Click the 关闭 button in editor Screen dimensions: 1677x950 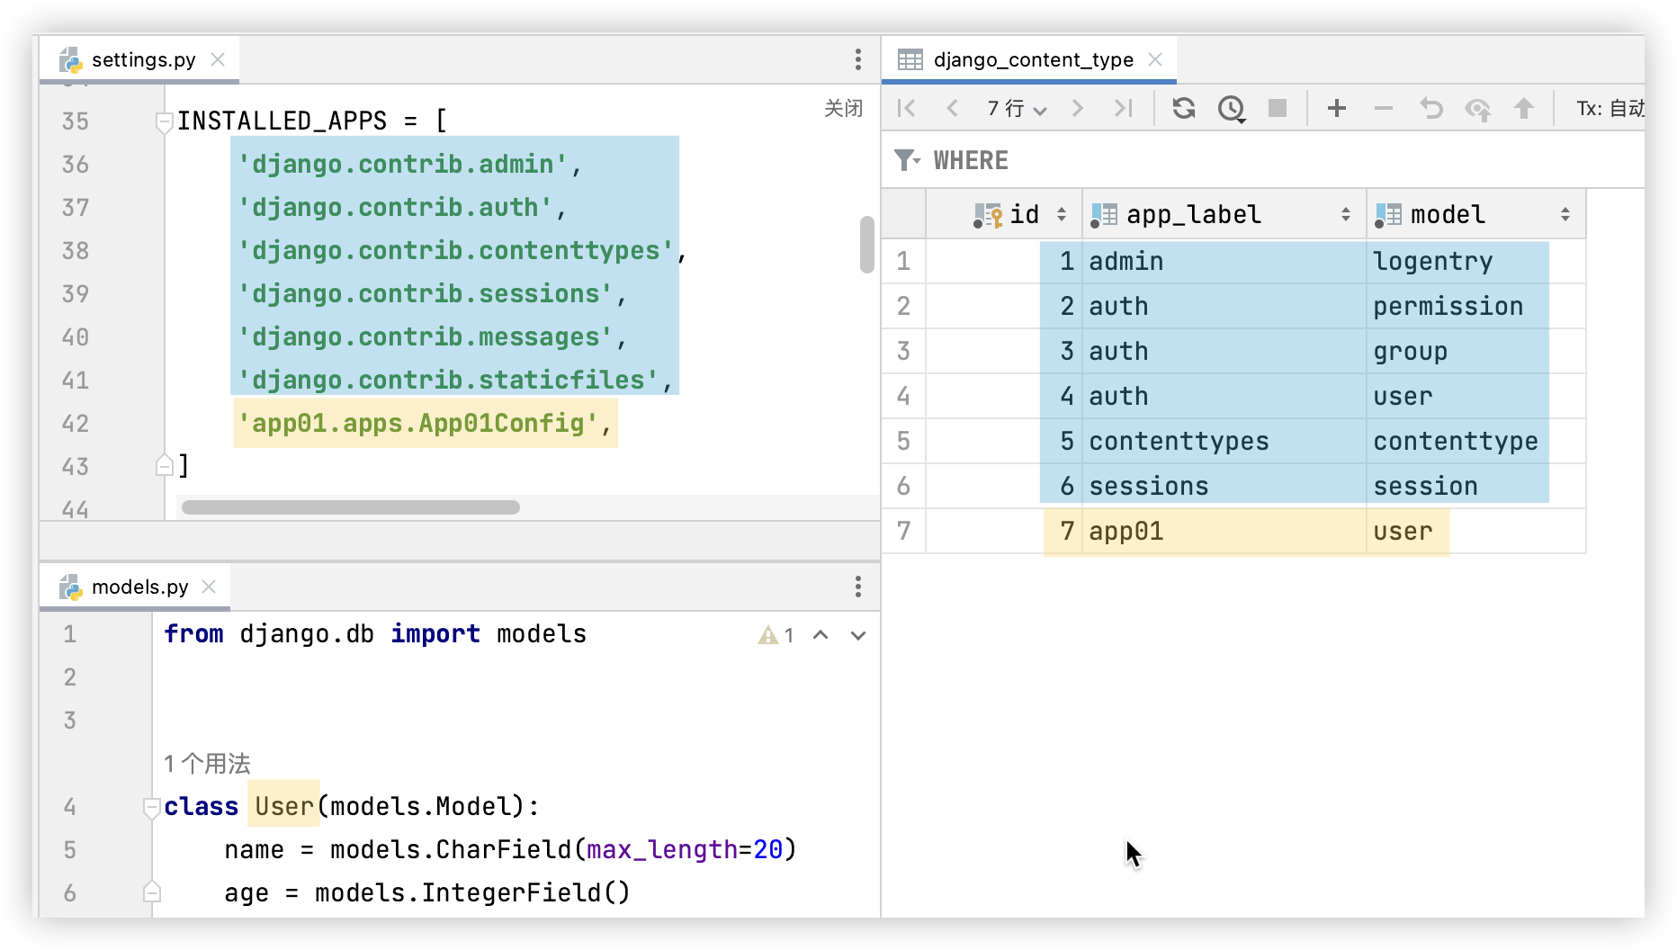coord(843,108)
